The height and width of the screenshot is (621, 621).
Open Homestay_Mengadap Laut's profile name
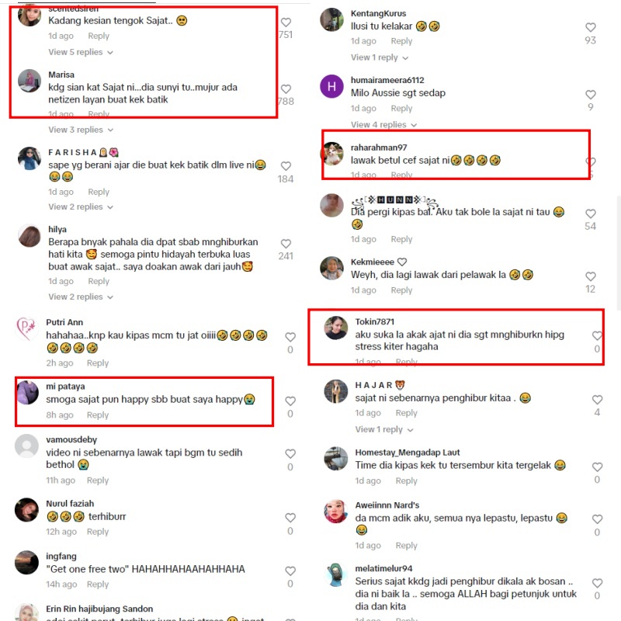pyautogui.click(x=407, y=453)
